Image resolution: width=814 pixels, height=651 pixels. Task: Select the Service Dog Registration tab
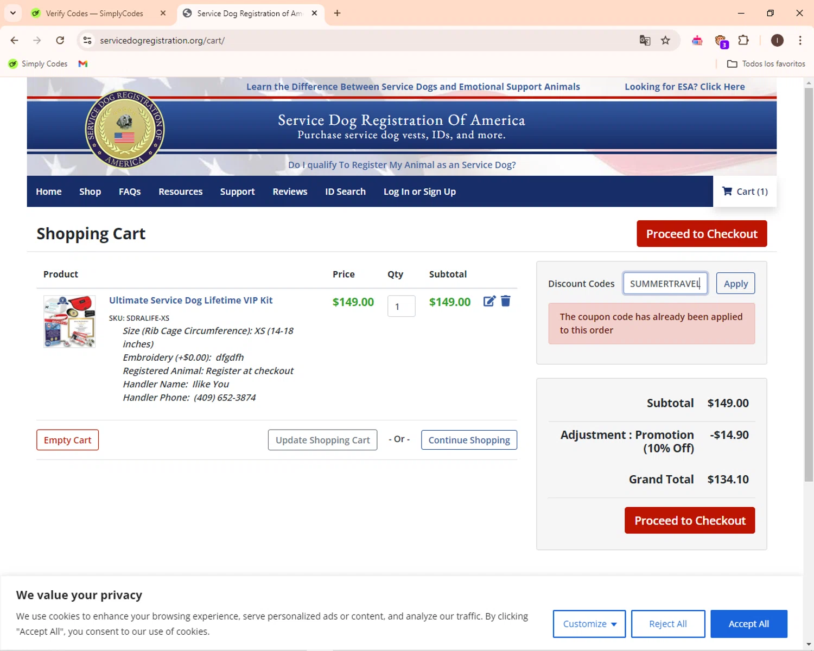click(x=250, y=13)
